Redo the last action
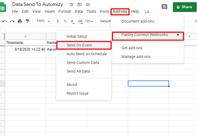The image size is (197, 136). point(12,21)
